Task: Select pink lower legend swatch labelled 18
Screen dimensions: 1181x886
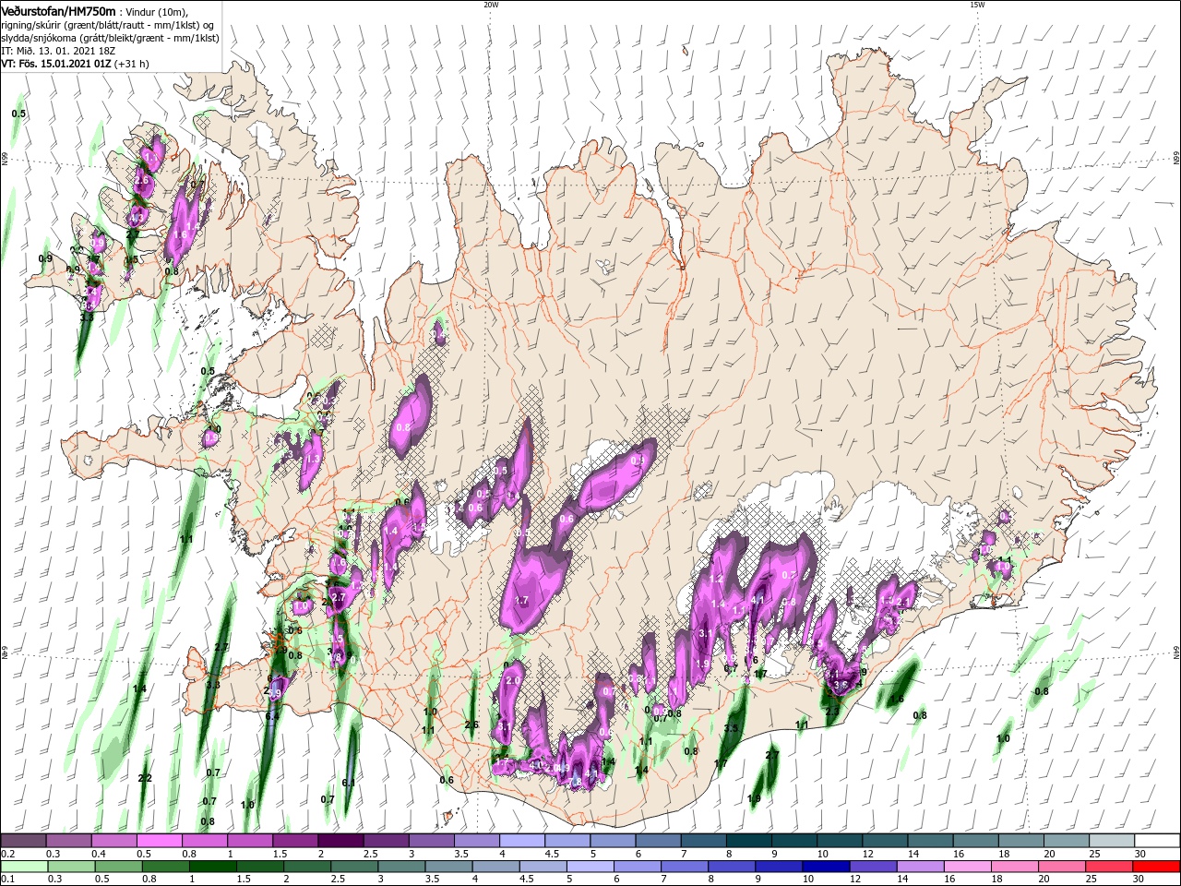Action: [x=1014, y=867]
